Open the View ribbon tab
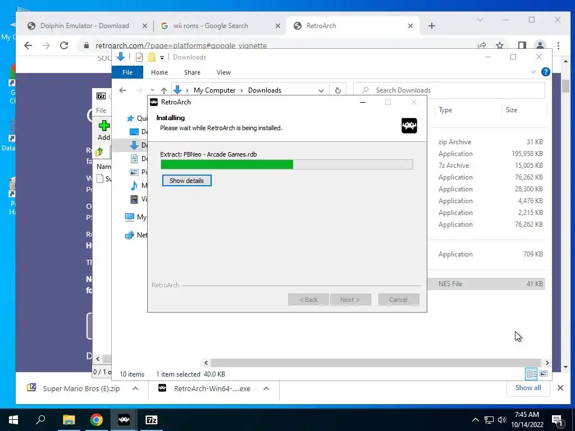This screenshot has width=575, height=431. coord(223,72)
